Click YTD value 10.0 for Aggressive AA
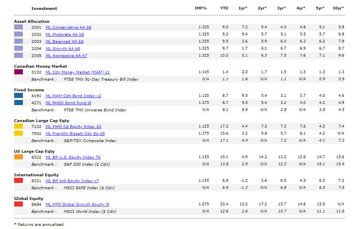Screen dimensions: 361x229 [224, 55]
